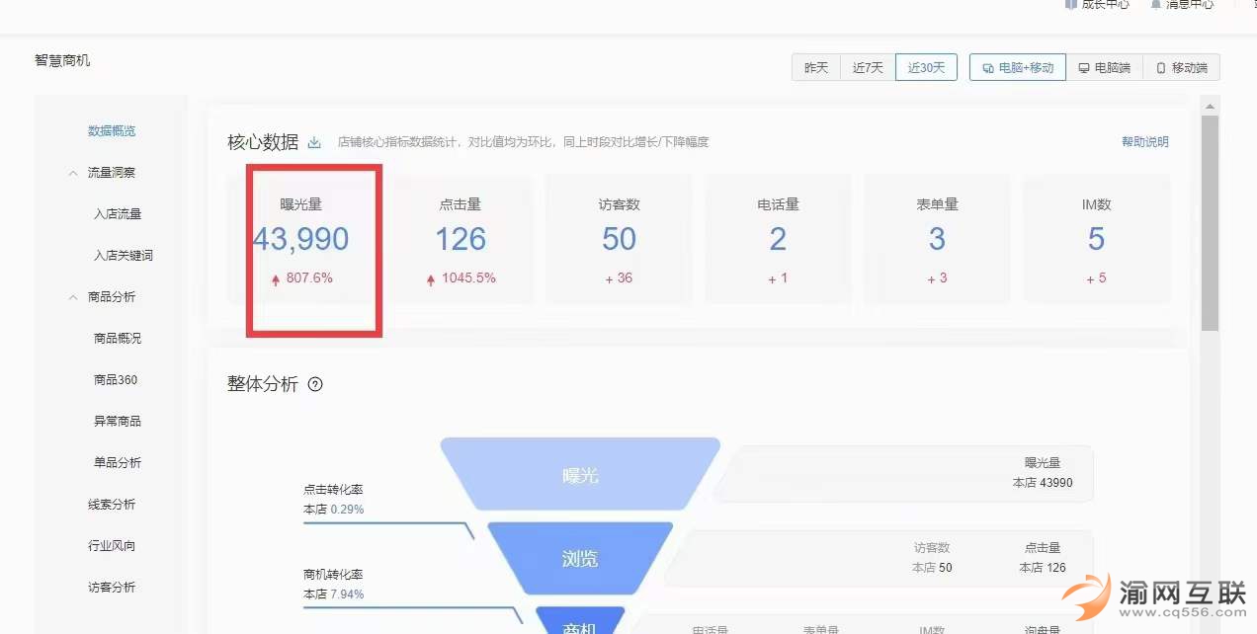1257x634 pixels.
Task: Click the help question mark next to 整体分析
Action: pos(315,384)
